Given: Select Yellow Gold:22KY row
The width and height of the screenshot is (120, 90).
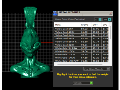Looking at the screenshot, I should (81, 45).
